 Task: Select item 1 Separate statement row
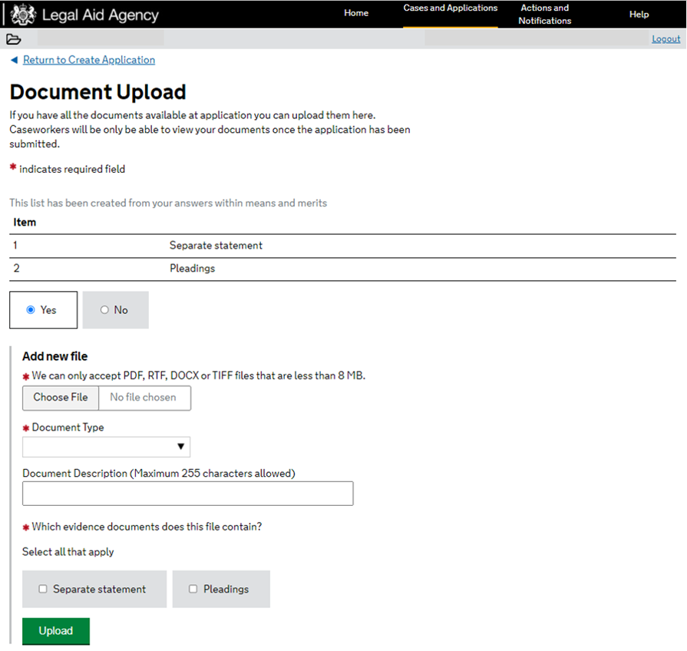tap(216, 246)
